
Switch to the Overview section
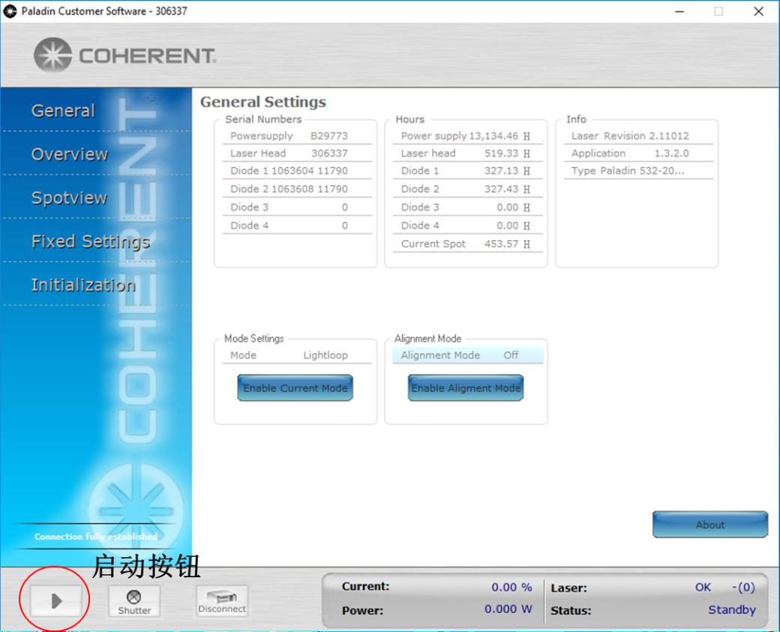[70, 154]
